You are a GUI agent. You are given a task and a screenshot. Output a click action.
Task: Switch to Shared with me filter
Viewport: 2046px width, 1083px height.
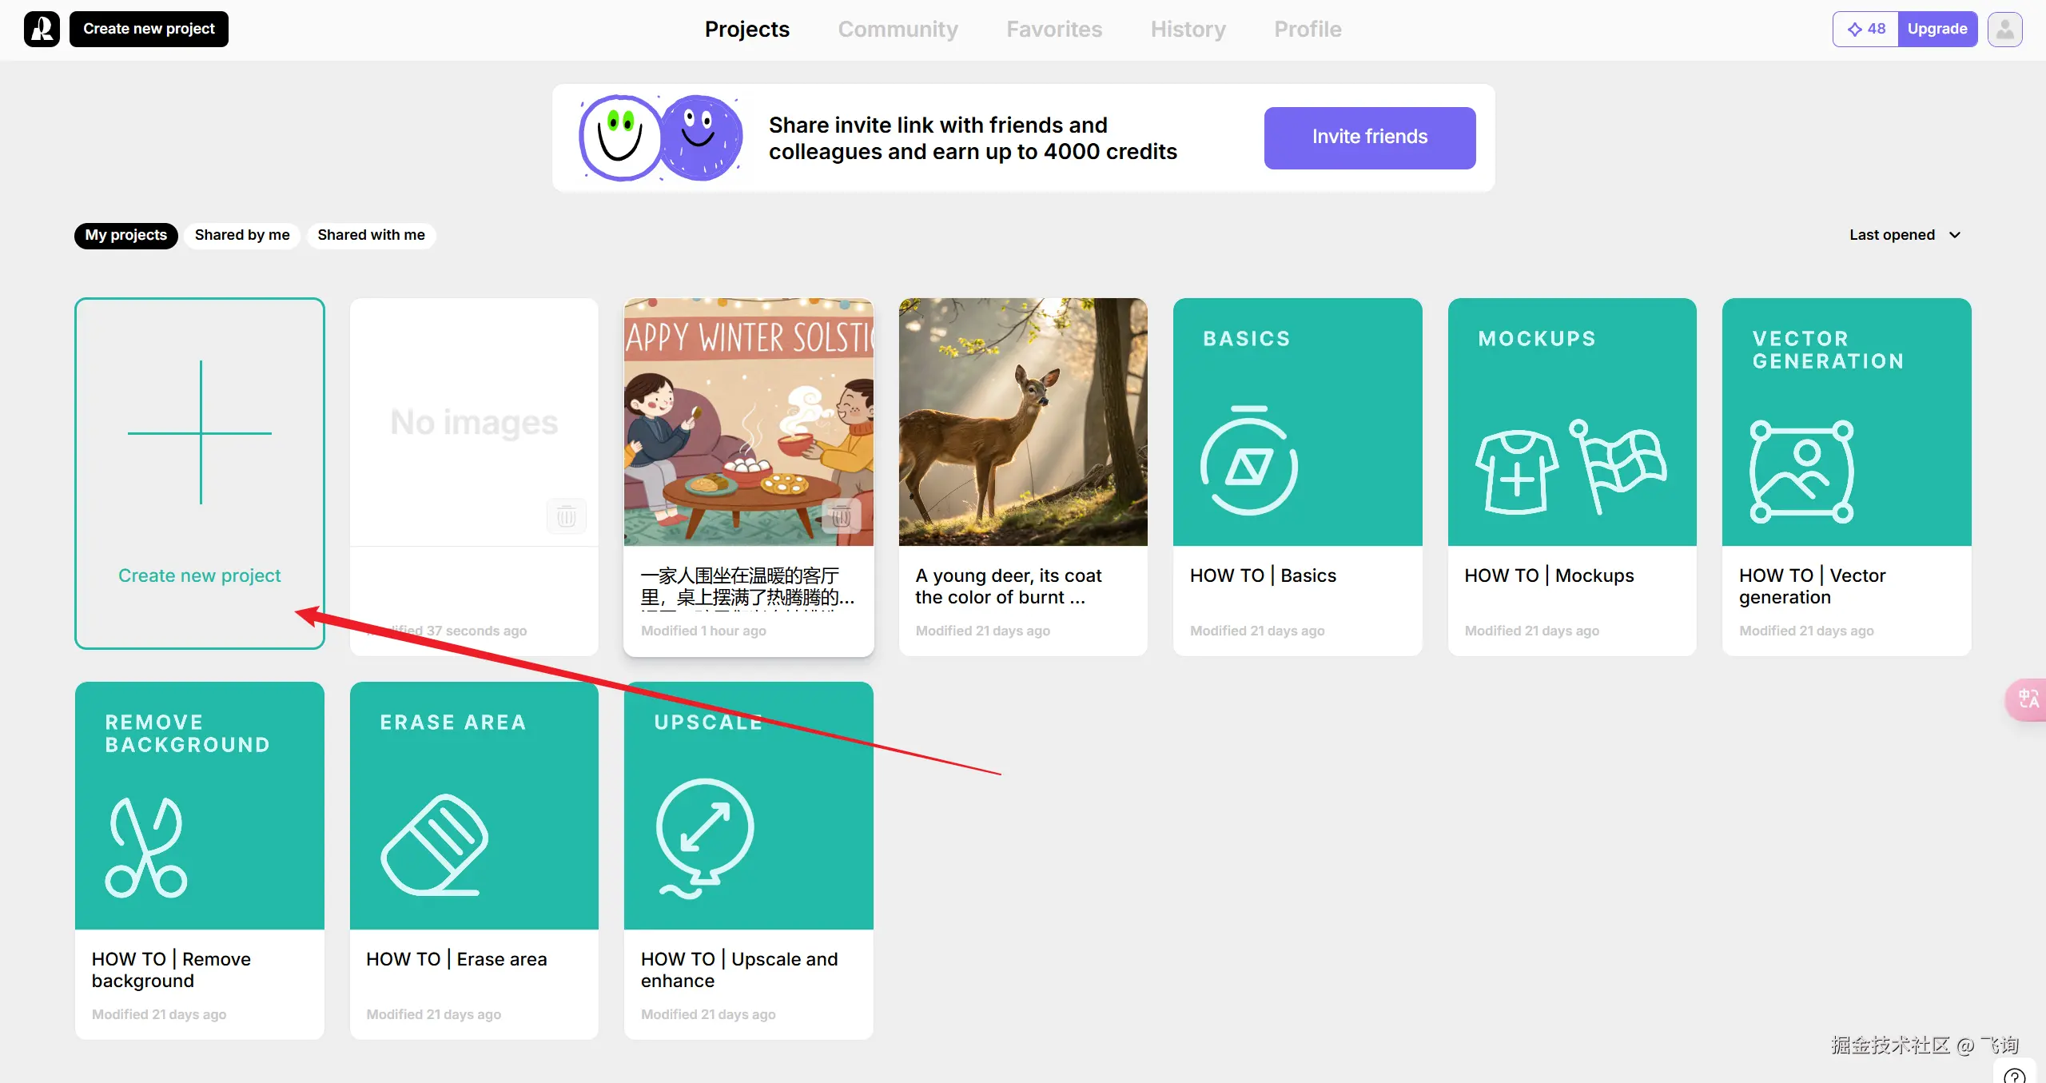tap(371, 235)
